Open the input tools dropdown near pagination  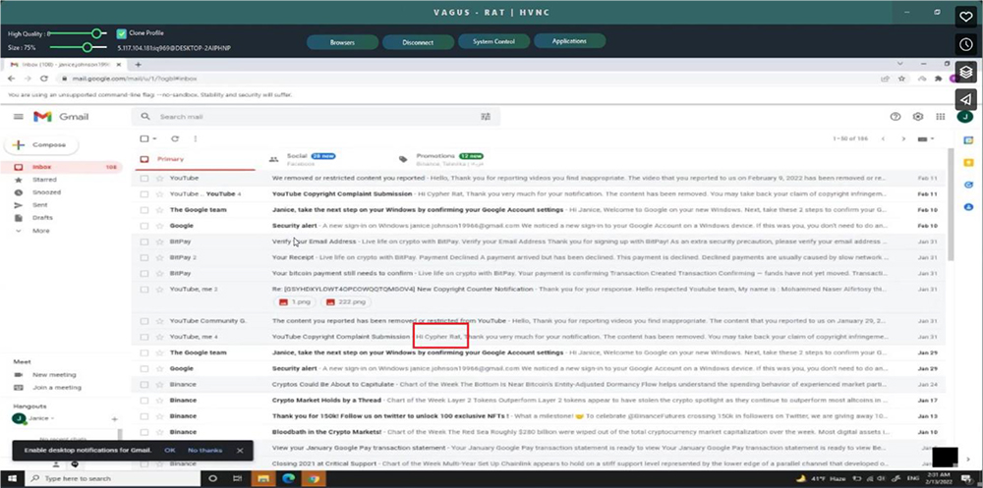coord(926,138)
